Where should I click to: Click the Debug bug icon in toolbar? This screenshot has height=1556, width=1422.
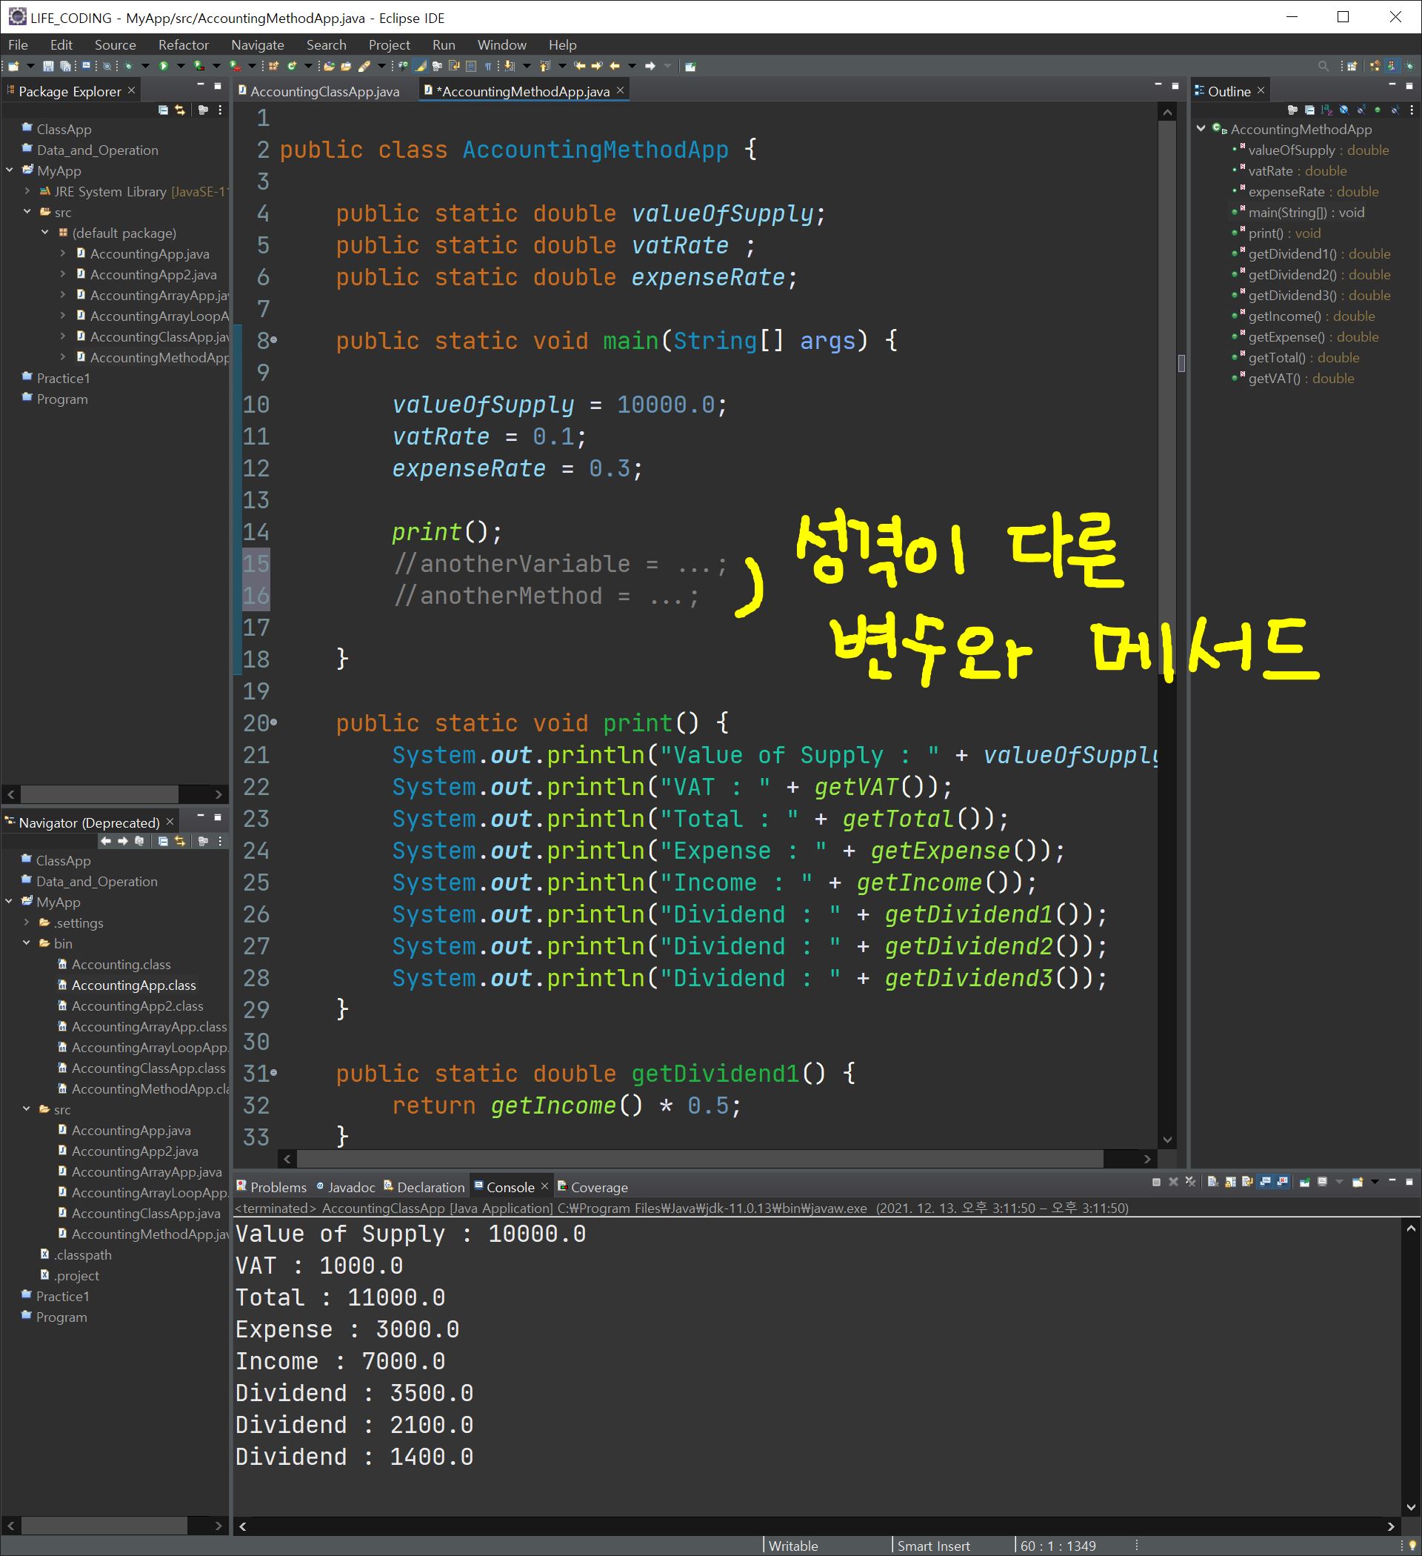pos(128,67)
